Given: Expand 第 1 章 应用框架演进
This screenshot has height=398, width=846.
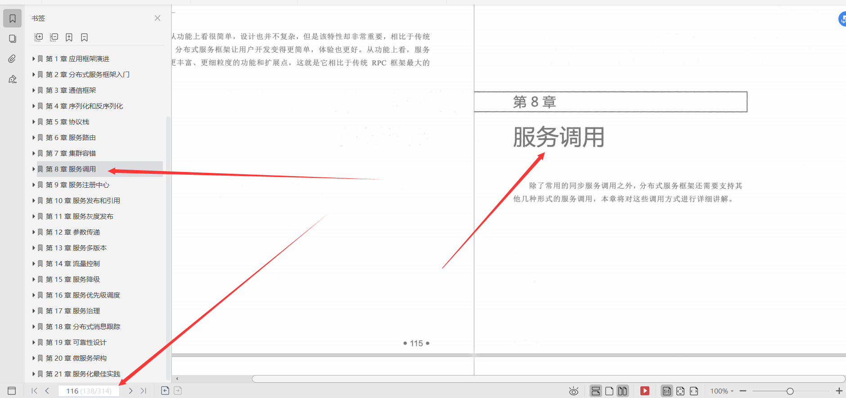Looking at the screenshot, I should (33, 59).
